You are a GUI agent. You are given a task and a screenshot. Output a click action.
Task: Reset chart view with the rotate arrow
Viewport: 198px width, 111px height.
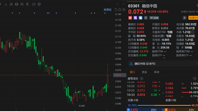tap(116, 10)
